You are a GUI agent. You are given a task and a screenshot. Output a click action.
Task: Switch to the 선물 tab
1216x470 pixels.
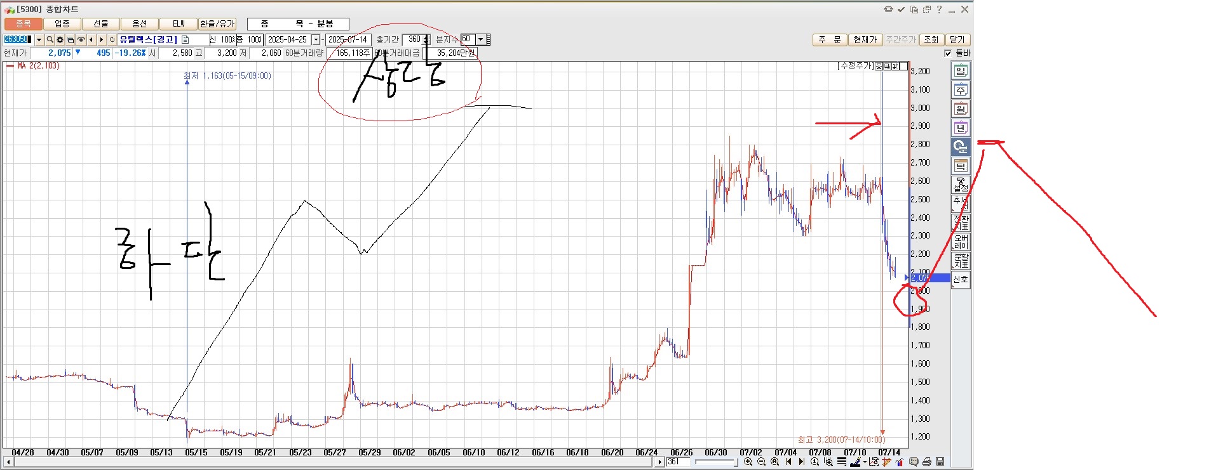point(101,24)
